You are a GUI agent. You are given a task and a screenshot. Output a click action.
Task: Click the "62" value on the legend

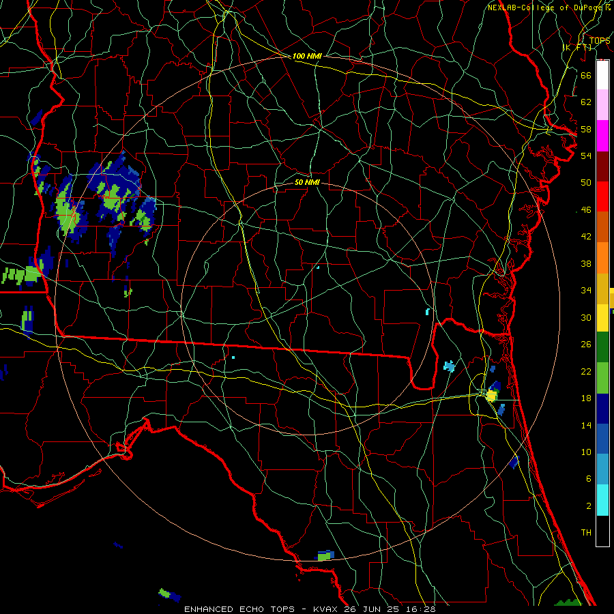pyautogui.click(x=586, y=102)
